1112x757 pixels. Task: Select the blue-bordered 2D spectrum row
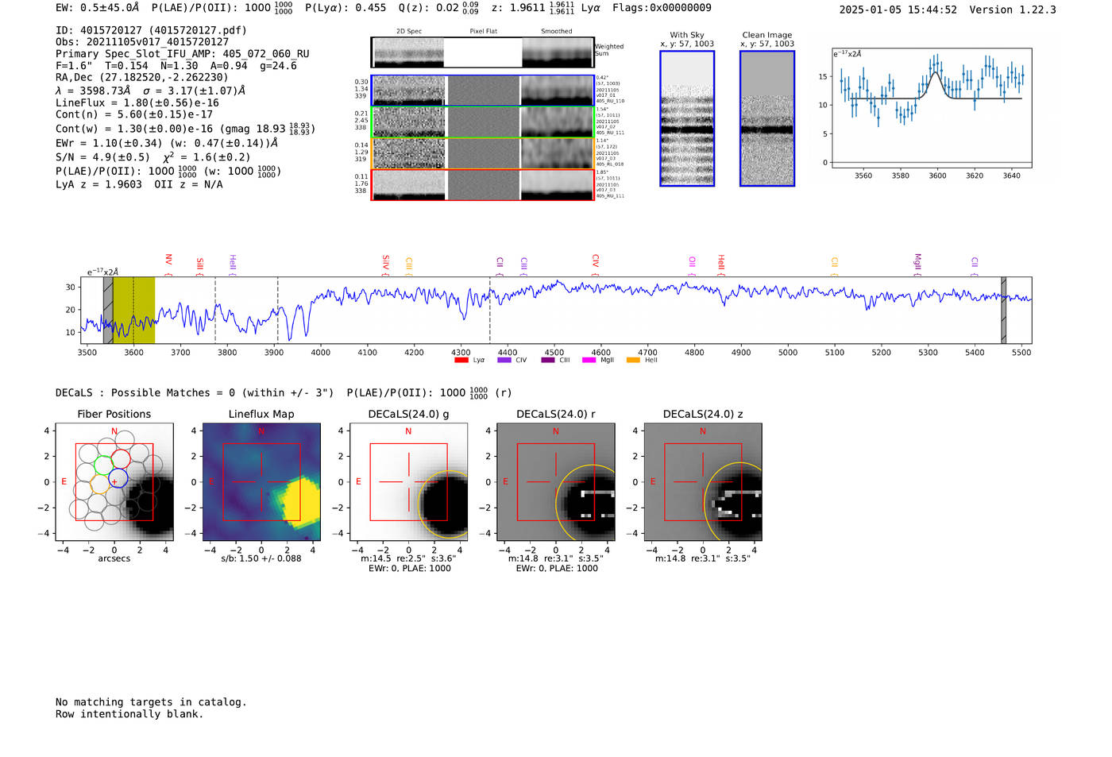[482, 91]
